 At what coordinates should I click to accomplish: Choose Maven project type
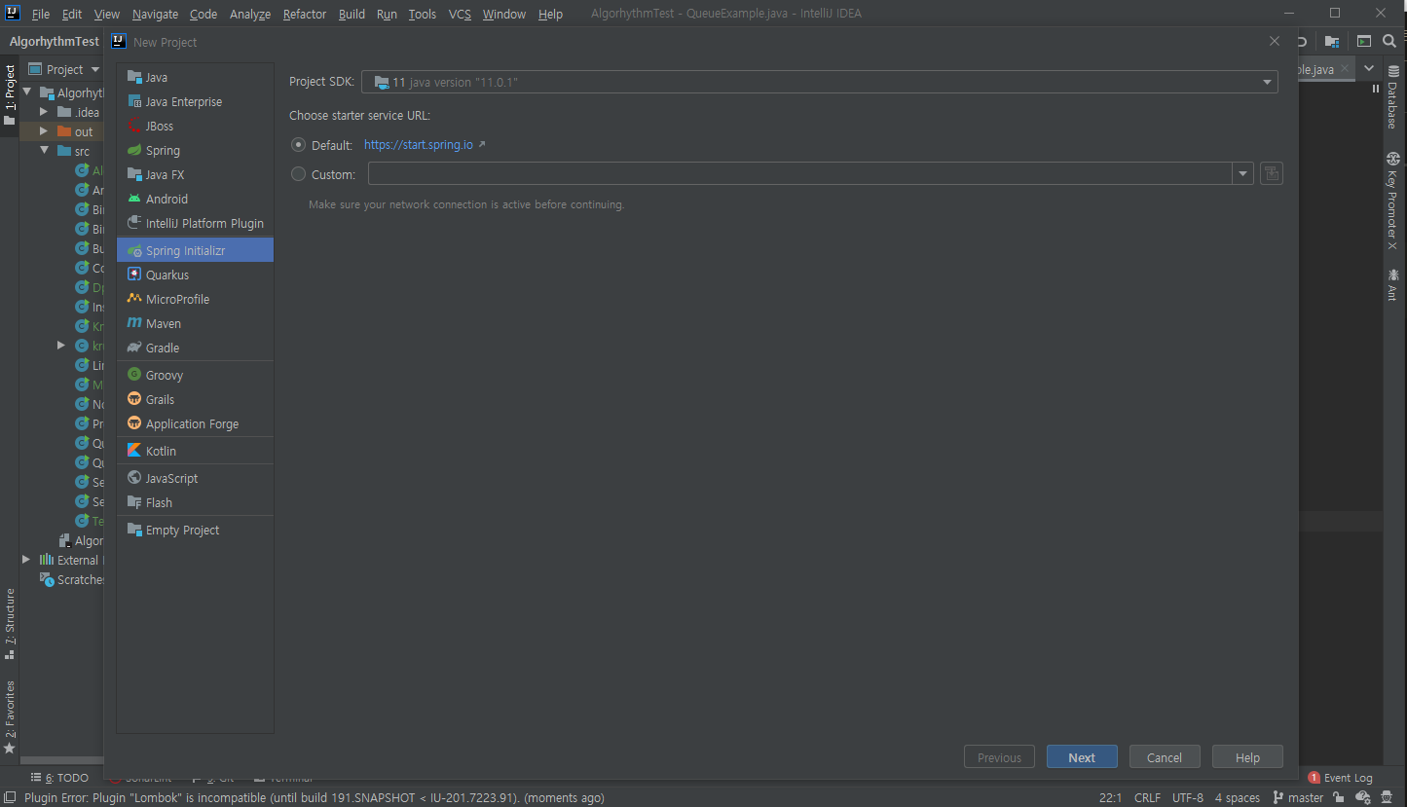(x=195, y=323)
